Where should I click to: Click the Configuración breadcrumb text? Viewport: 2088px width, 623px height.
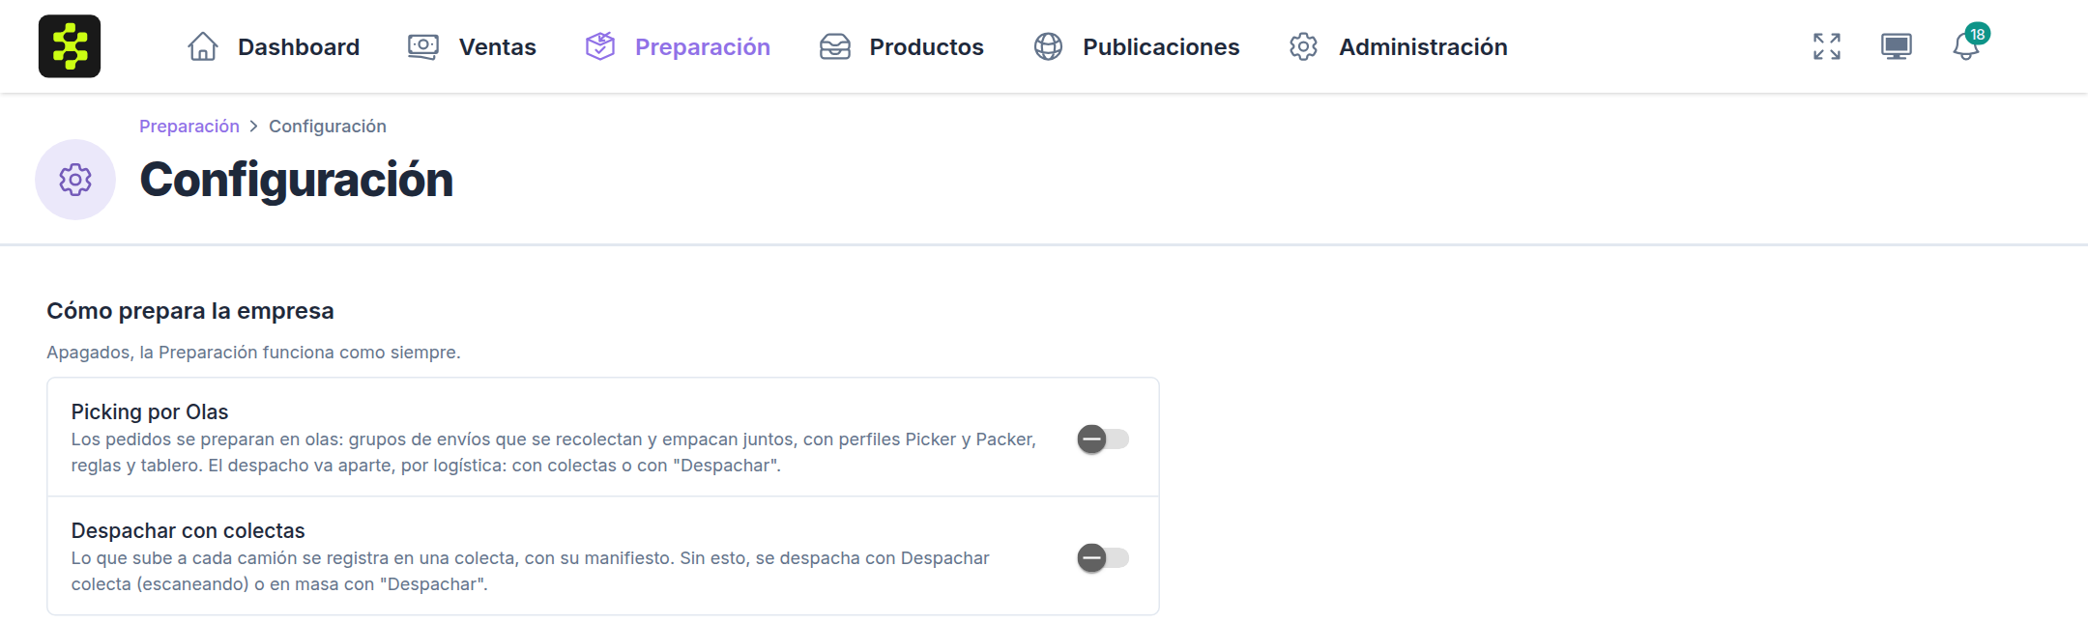328,127
